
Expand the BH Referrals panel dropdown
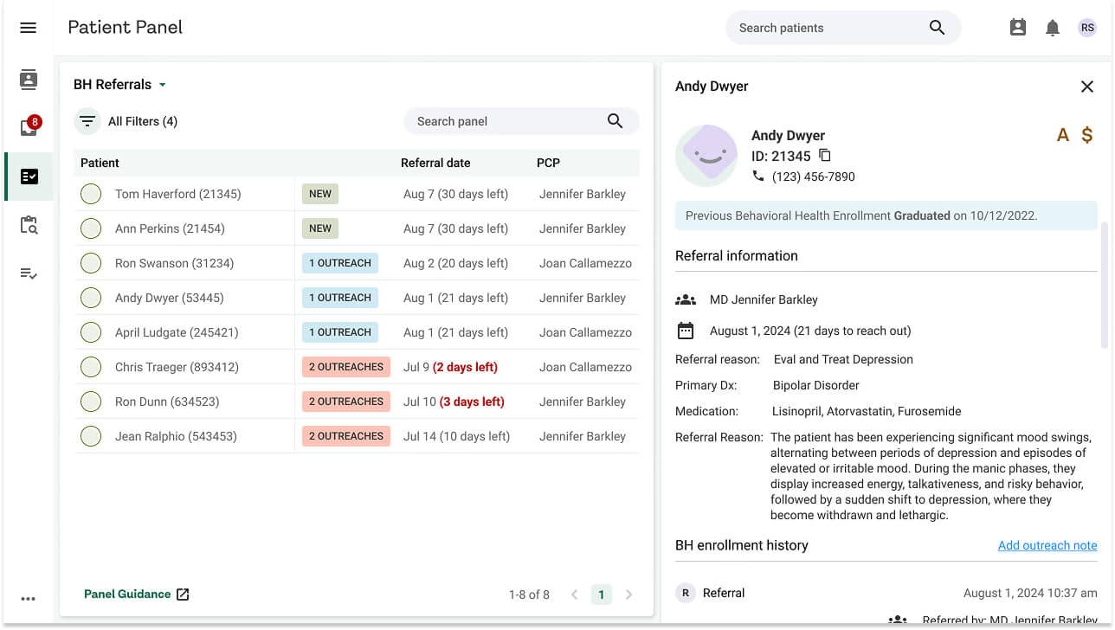(162, 85)
